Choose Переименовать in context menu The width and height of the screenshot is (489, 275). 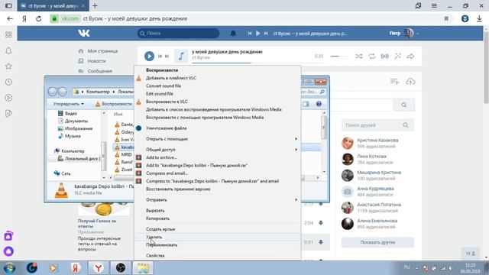[218, 245]
